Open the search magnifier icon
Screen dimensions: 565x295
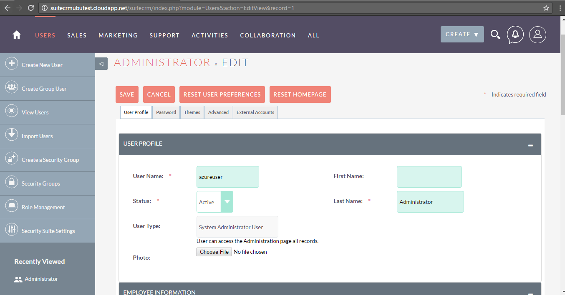coord(495,35)
